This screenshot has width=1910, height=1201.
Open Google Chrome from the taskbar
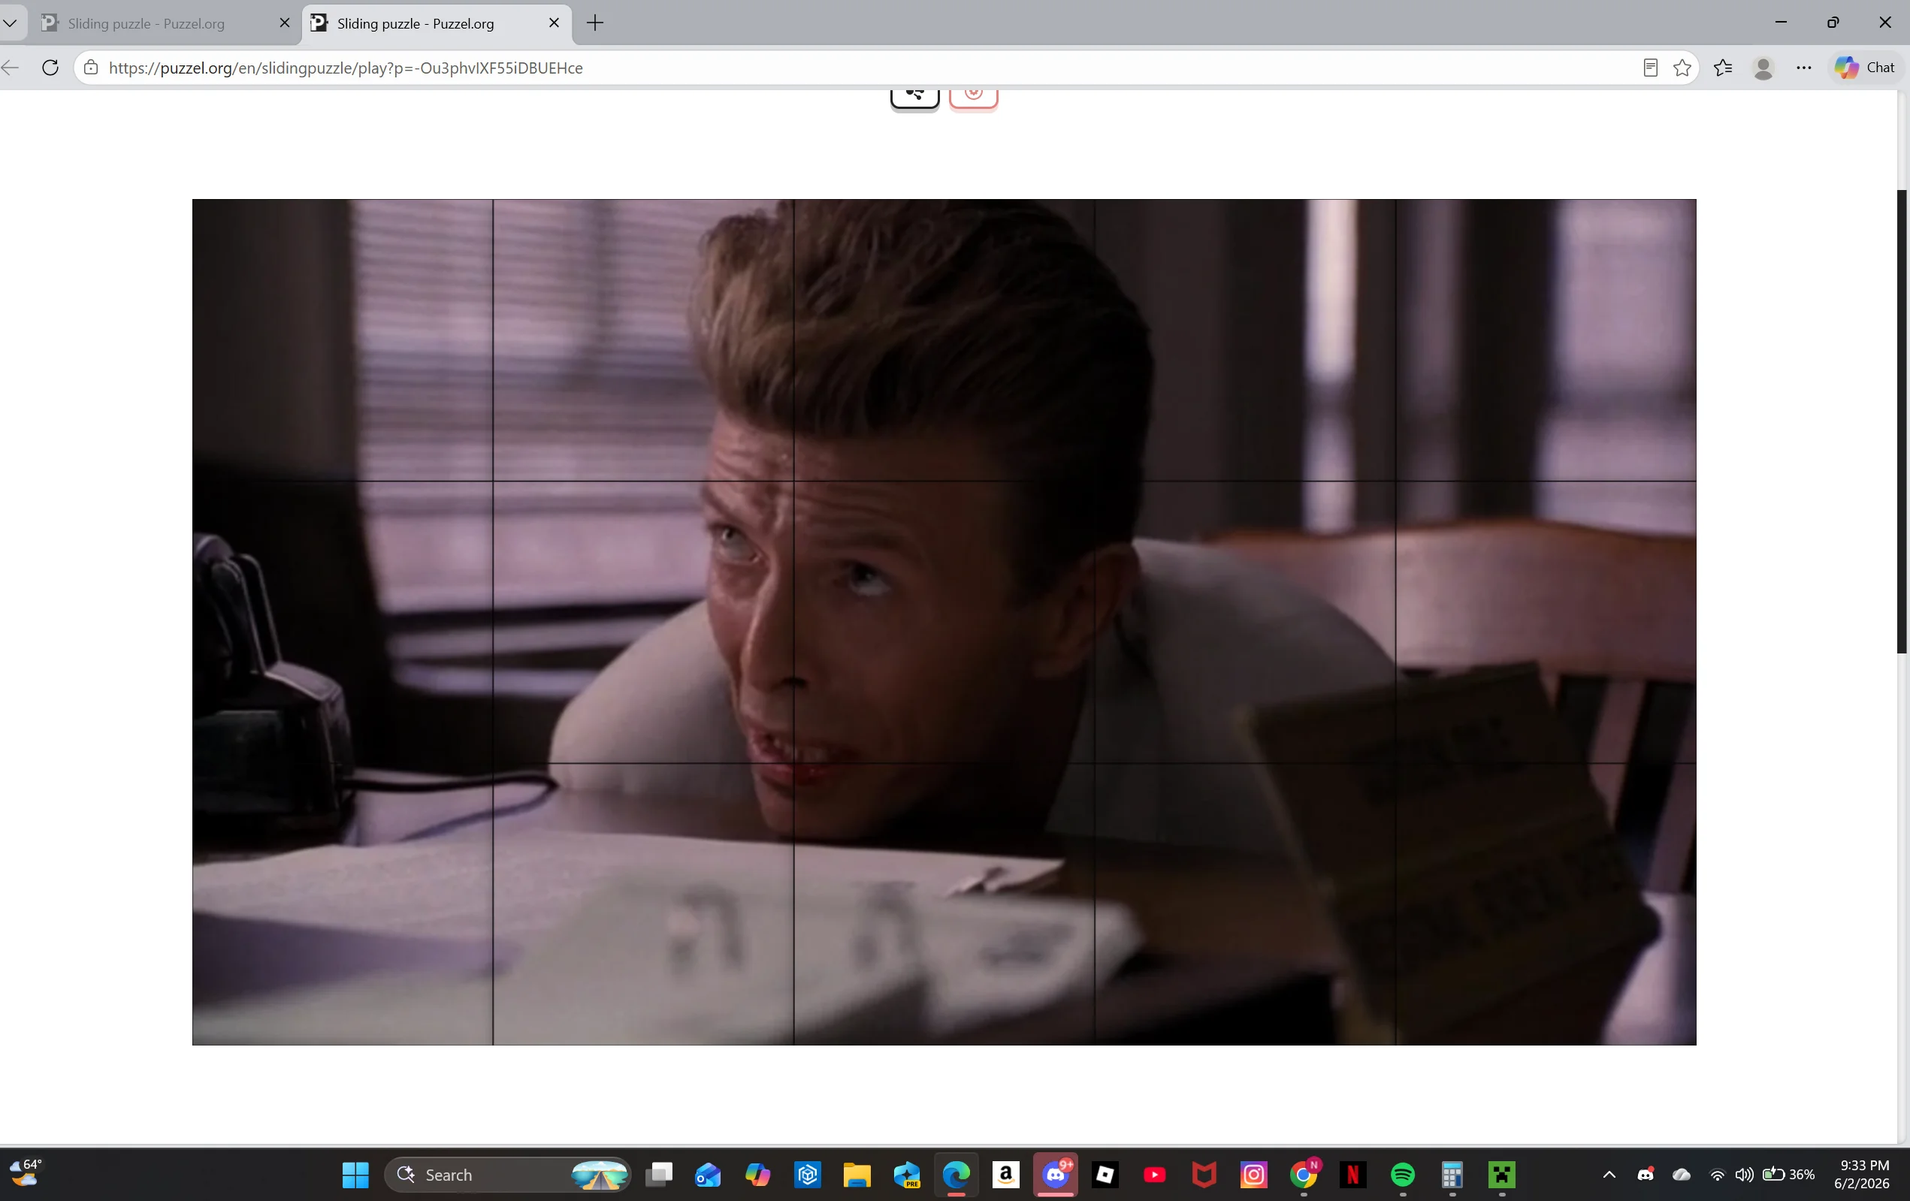[1303, 1175]
